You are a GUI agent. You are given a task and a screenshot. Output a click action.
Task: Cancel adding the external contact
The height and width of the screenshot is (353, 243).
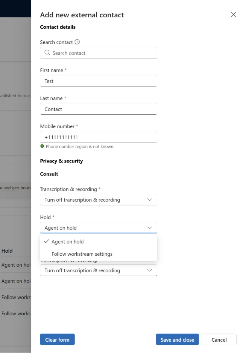point(219,340)
